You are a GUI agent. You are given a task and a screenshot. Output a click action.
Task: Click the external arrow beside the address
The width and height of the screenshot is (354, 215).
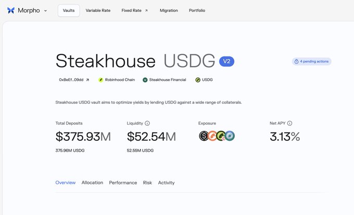(x=87, y=79)
